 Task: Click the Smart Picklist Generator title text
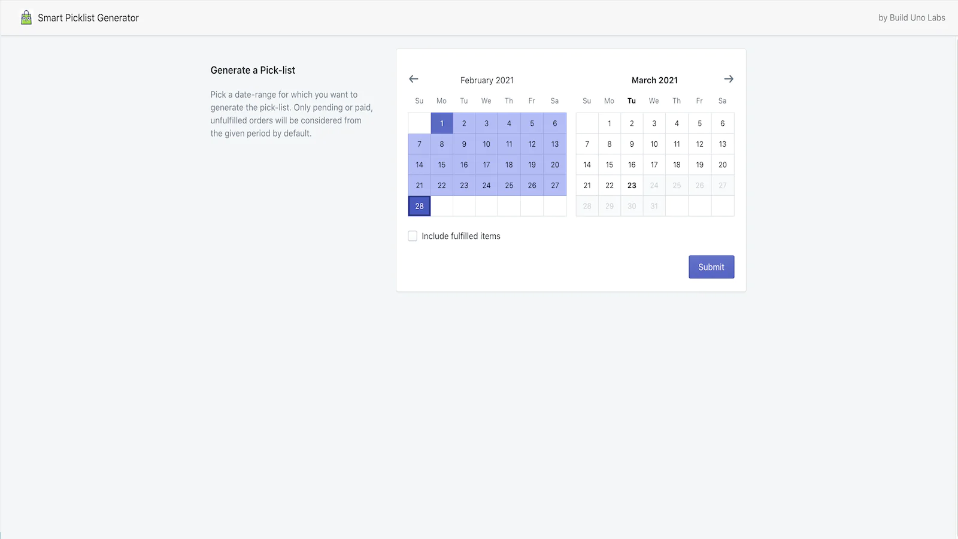click(87, 17)
